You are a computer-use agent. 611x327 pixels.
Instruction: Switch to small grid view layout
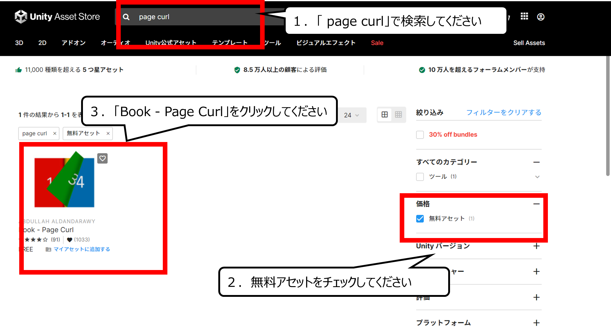pos(398,115)
